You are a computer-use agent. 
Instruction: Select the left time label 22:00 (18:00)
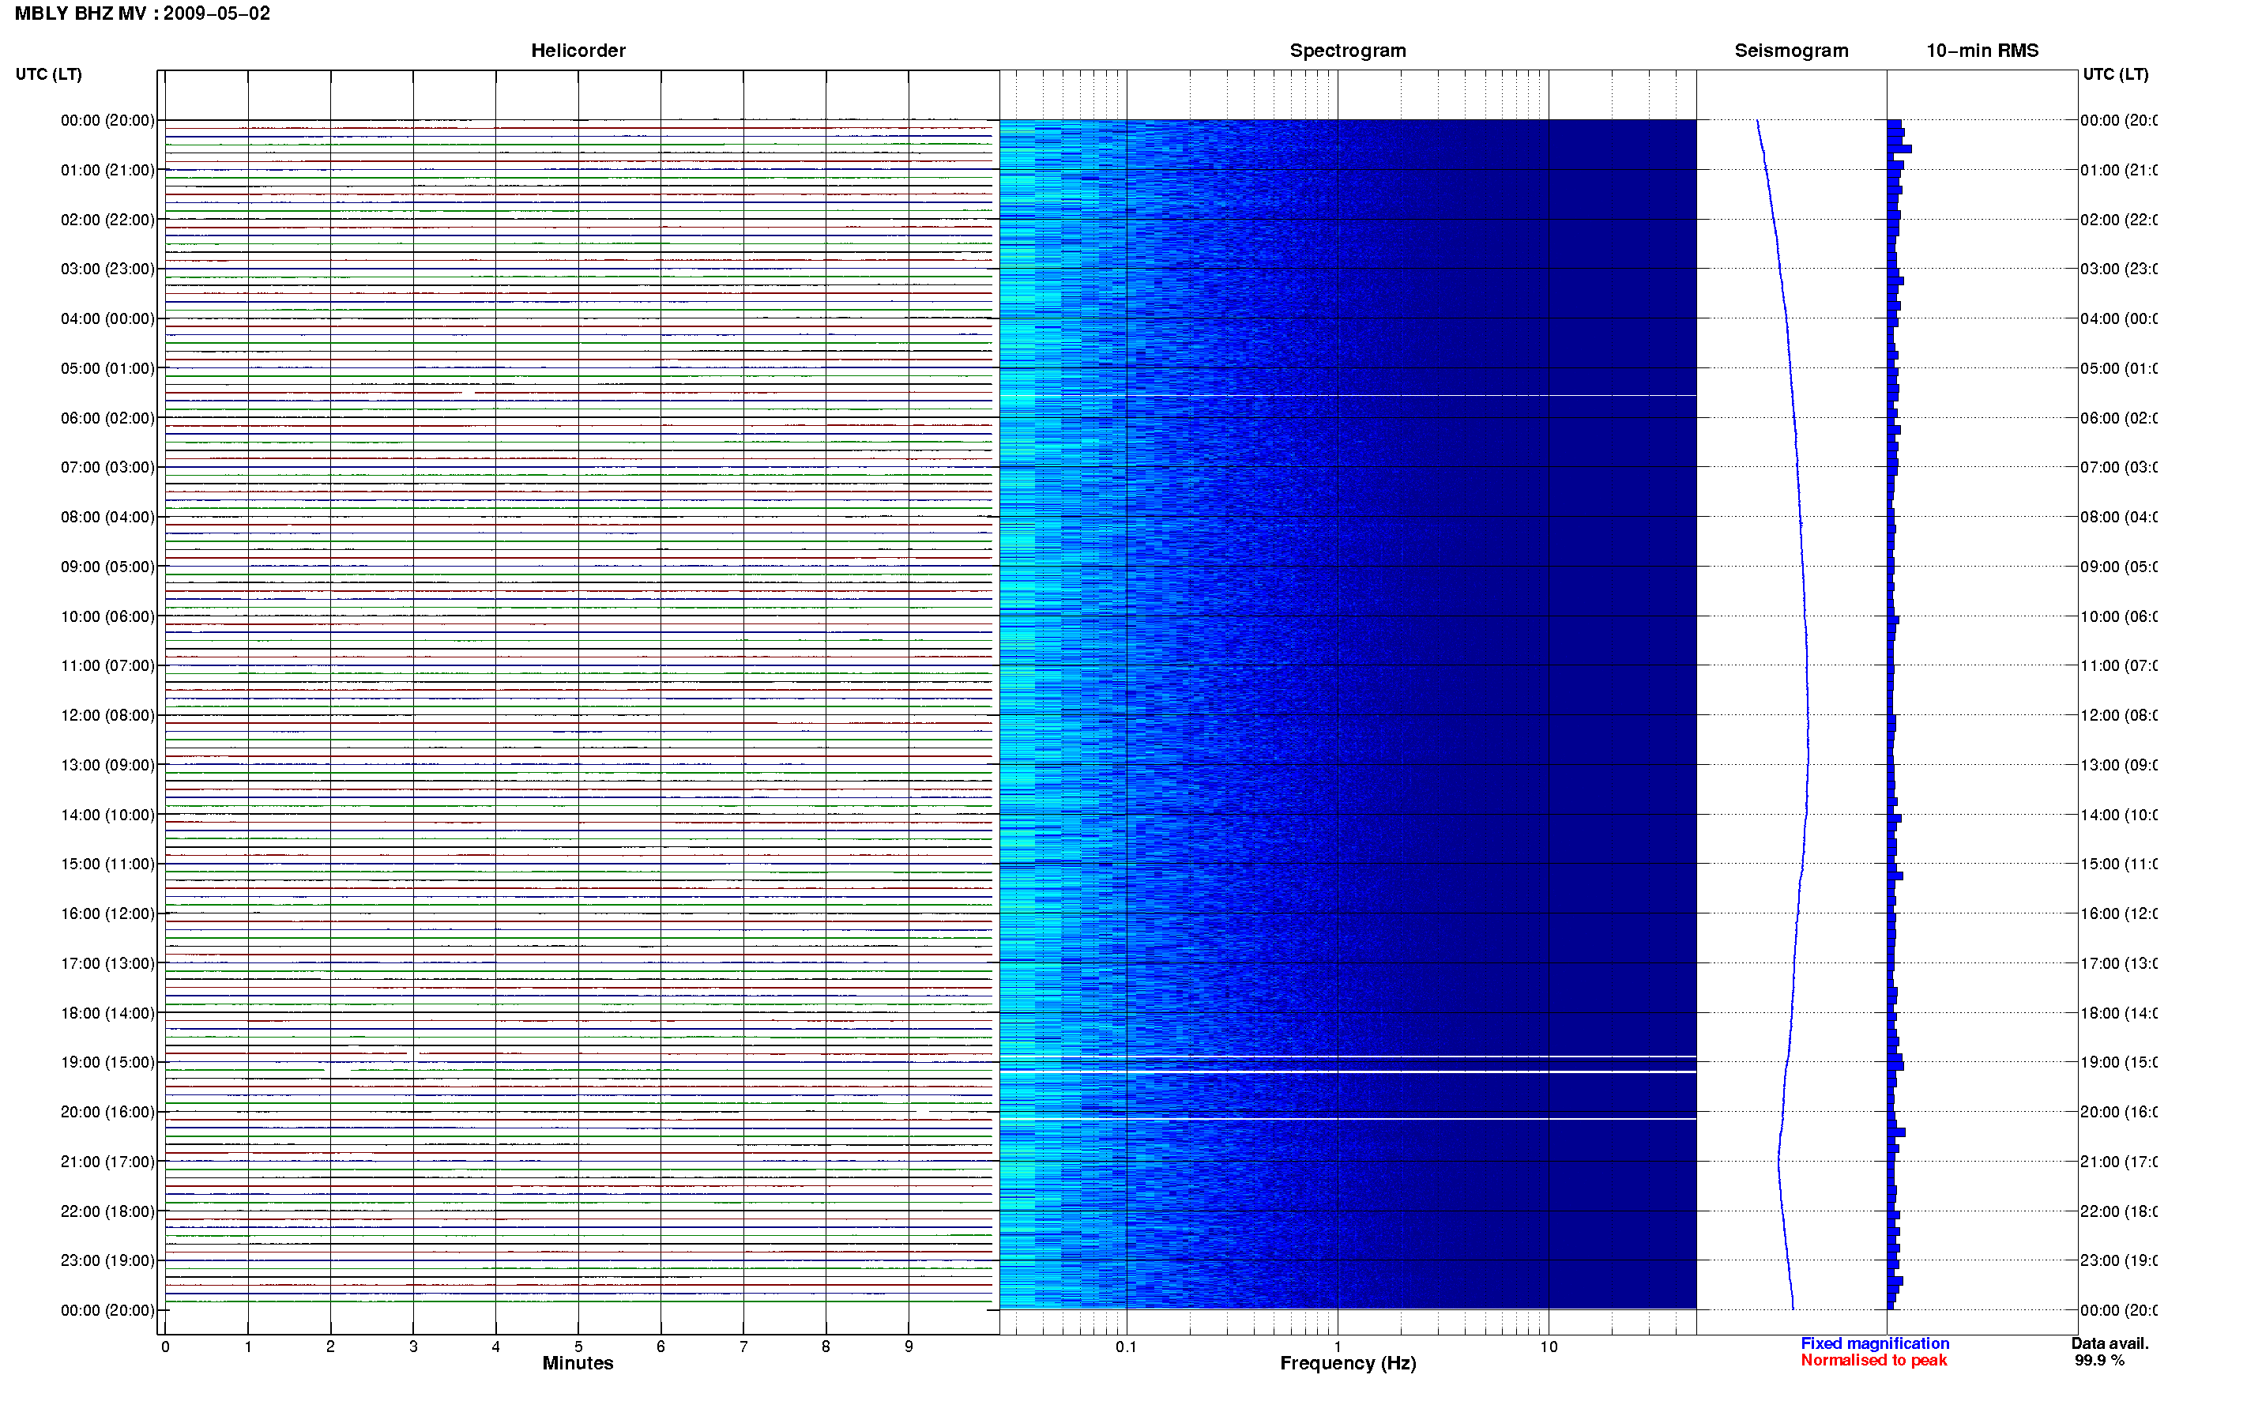point(107,1211)
